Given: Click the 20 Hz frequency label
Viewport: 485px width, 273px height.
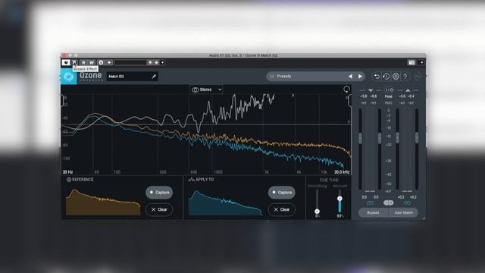Looking at the screenshot, I should [67, 172].
